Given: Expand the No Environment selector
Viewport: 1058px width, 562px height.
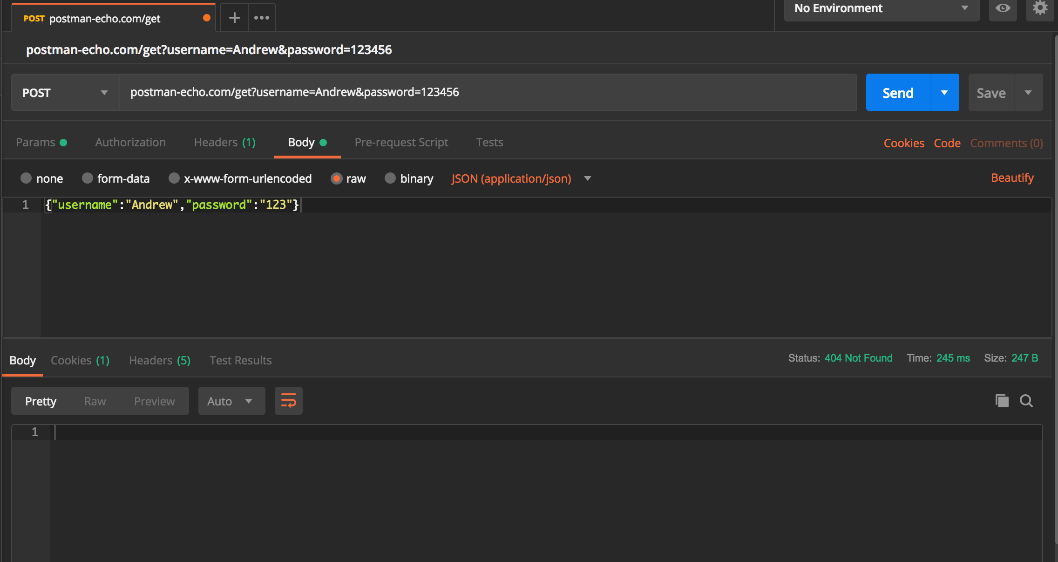Looking at the screenshot, I should click(882, 9).
